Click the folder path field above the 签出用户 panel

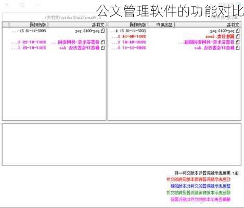point(174,17)
